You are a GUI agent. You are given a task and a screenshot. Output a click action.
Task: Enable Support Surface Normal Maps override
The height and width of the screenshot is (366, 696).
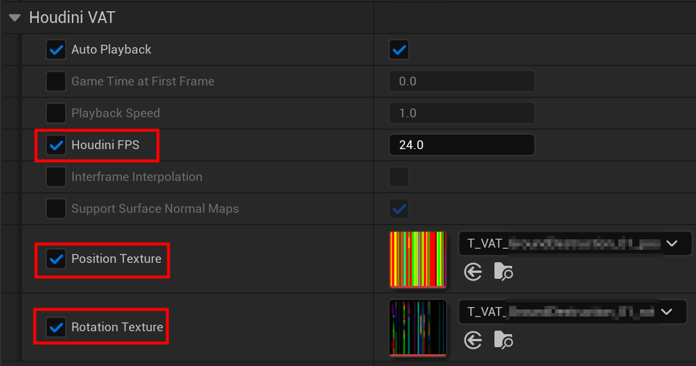point(56,209)
